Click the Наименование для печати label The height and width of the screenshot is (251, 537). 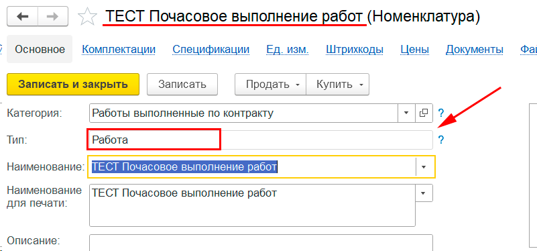click(x=44, y=197)
